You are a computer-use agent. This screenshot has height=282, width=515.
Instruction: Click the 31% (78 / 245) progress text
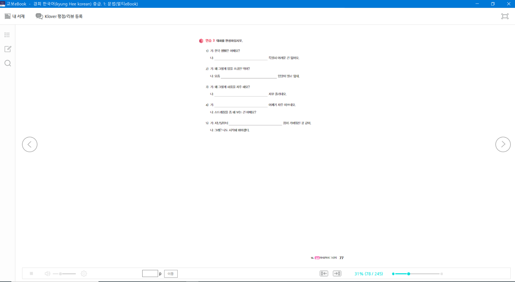pyautogui.click(x=368, y=274)
